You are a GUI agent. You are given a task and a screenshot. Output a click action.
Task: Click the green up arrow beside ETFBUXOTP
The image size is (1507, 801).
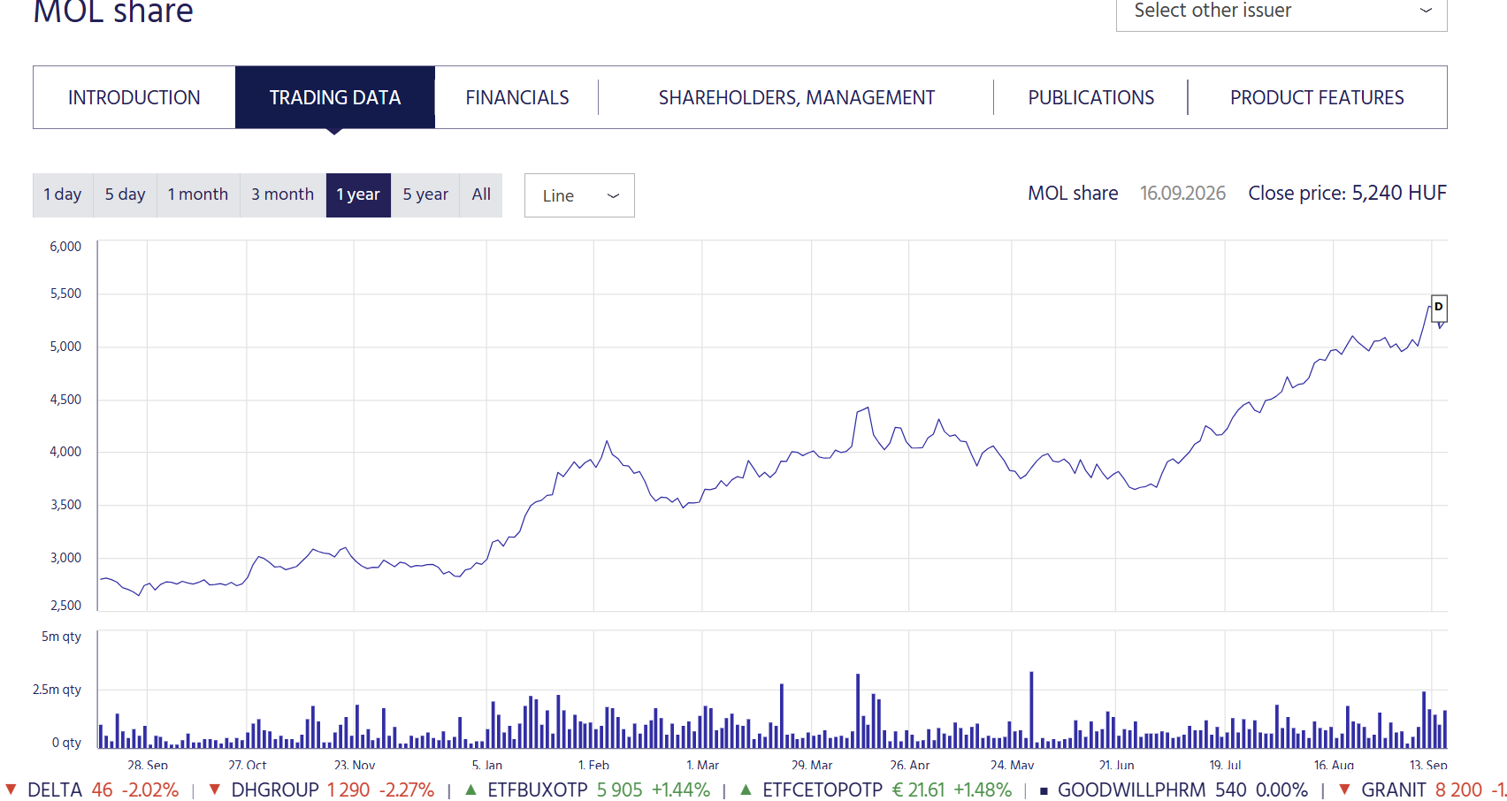tap(470, 790)
